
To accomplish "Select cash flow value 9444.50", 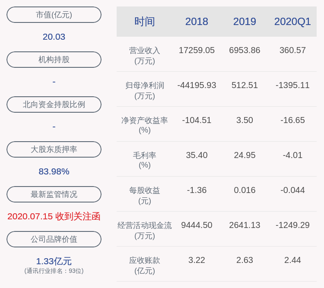I will 197,225.
